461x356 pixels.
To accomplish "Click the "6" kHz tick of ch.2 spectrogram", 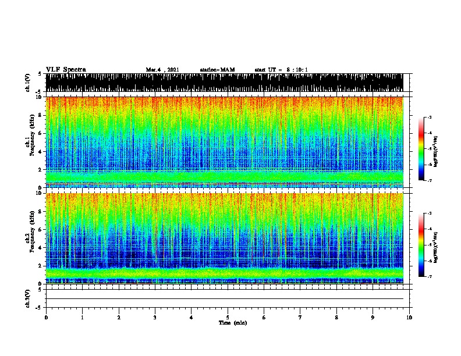I will pos(41,230).
